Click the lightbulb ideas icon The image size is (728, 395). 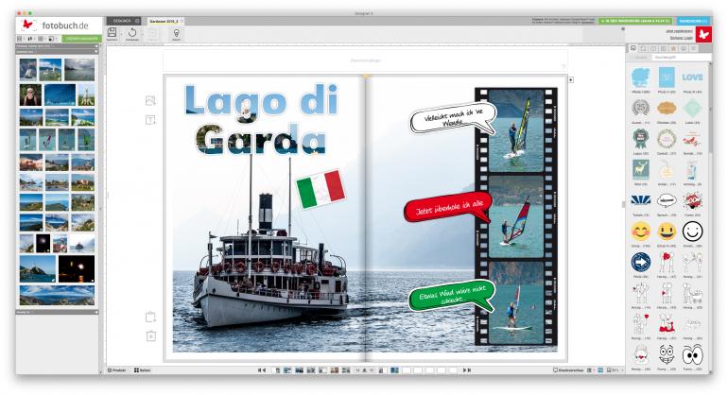click(176, 33)
